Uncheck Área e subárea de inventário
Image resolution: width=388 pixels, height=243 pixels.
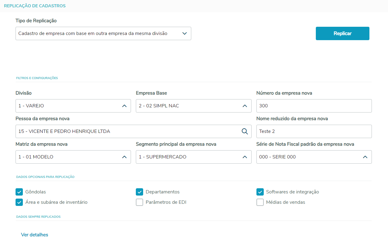click(x=19, y=202)
